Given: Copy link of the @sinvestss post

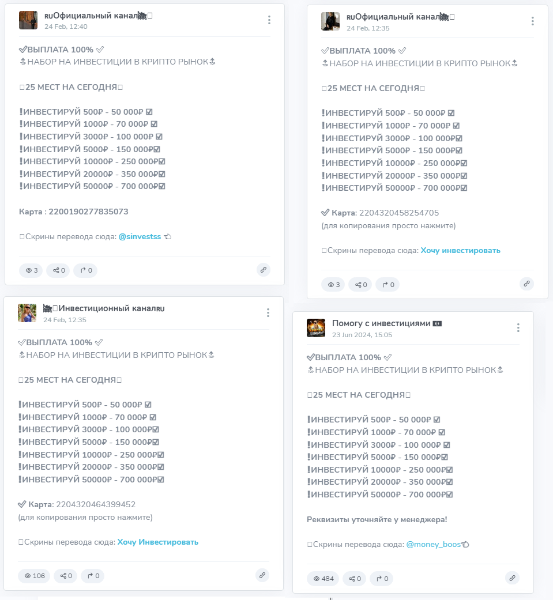Looking at the screenshot, I should (264, 270).
